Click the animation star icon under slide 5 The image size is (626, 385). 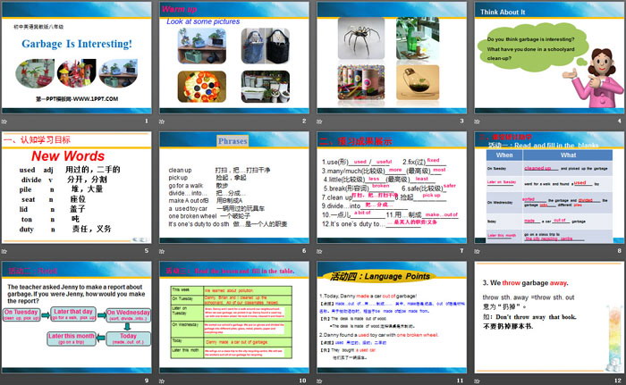point(4,251)
